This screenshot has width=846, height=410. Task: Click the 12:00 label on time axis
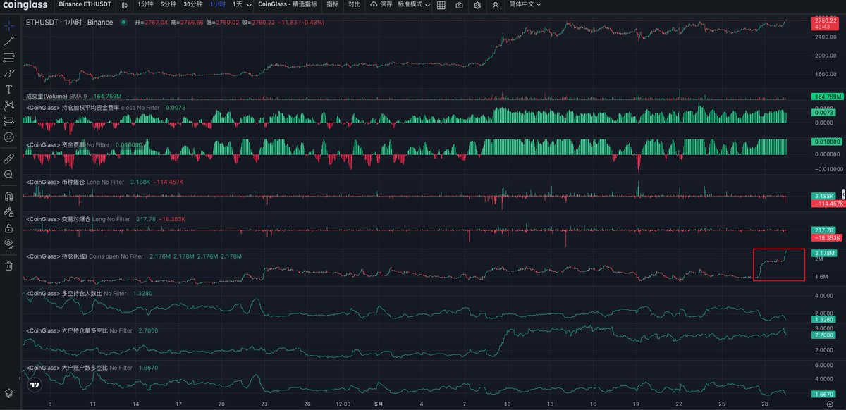coord(343,404)
